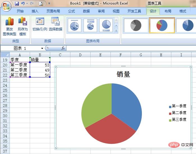Expand the chart layout gallery more arrow
196x154 pixels.
click(116, 31)
